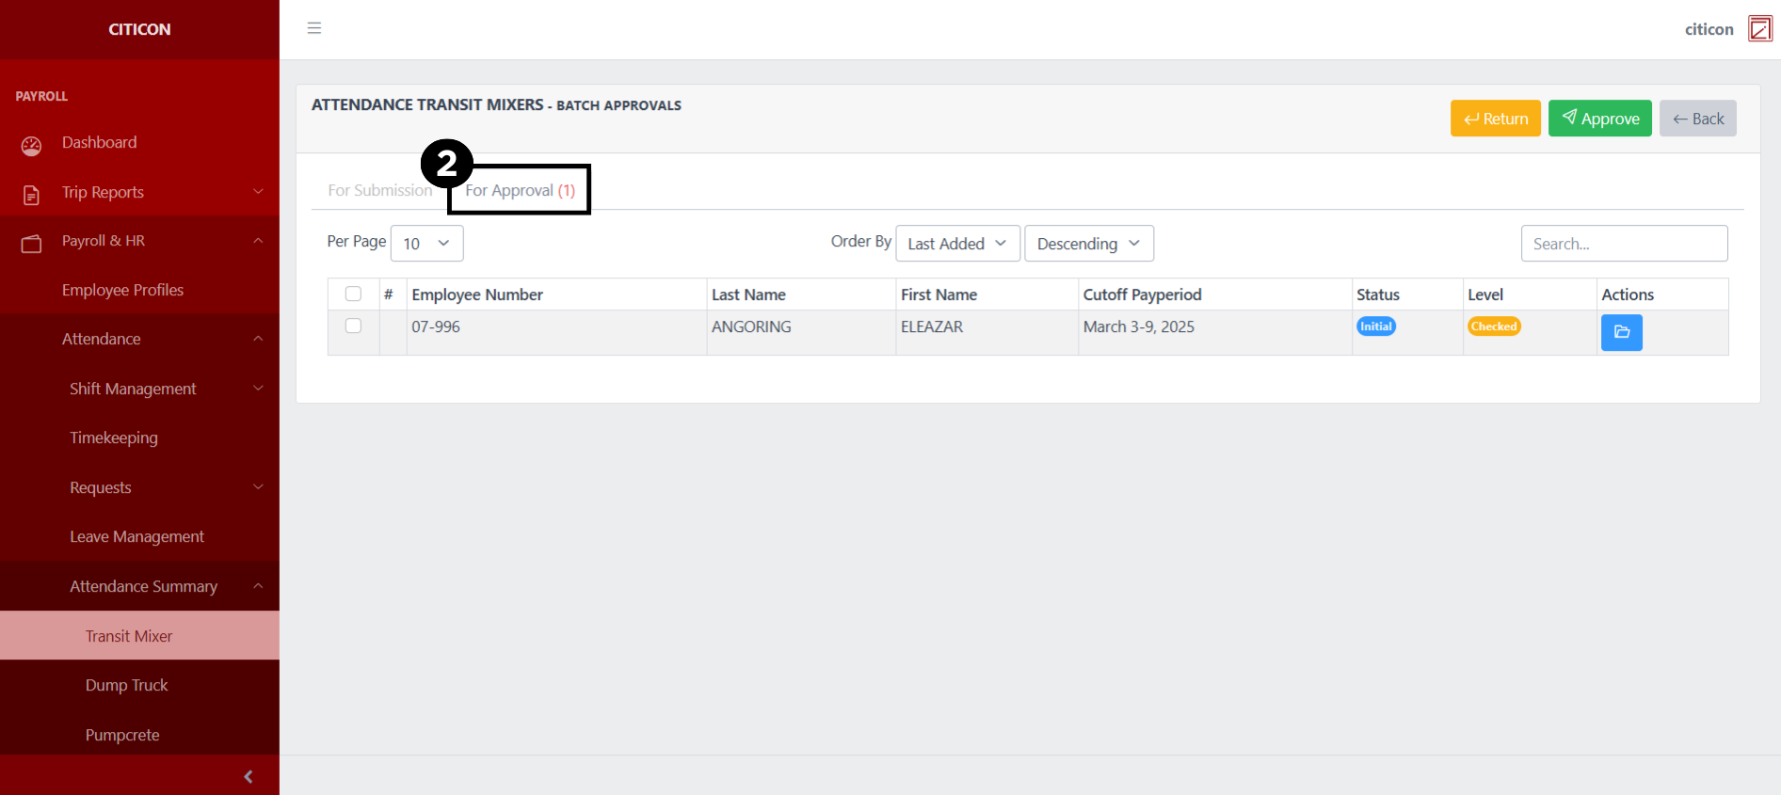Collapse sidebar with bottom arrow icon
Screen dimensions: 1781x795
coord(249,776)
